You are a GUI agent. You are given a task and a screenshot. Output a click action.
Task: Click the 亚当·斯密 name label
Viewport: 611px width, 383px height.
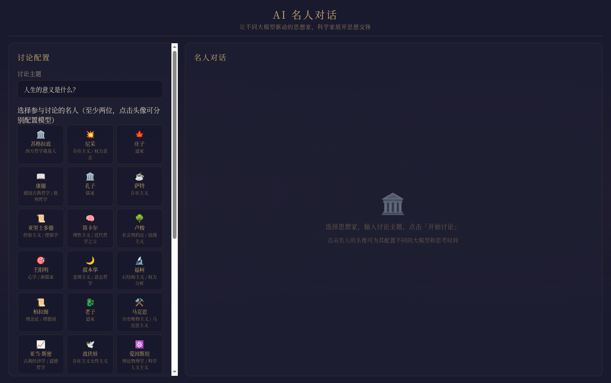click(x=41, y=354)
